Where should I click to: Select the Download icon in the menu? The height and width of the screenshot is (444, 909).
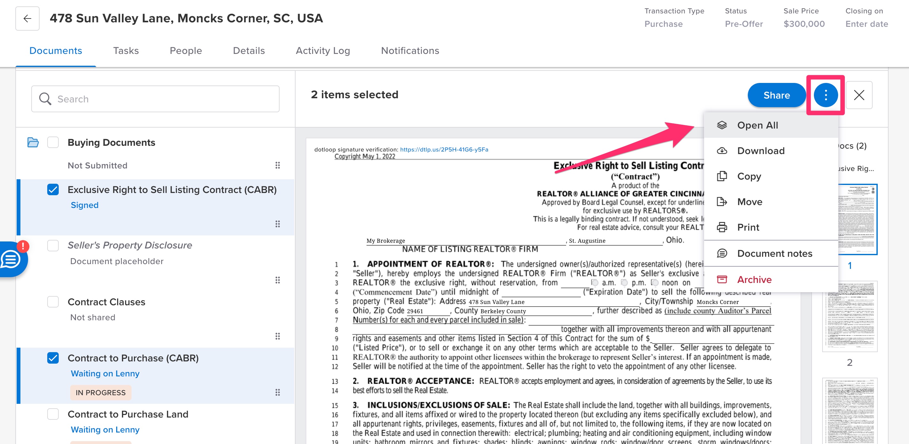pos(722,151)
